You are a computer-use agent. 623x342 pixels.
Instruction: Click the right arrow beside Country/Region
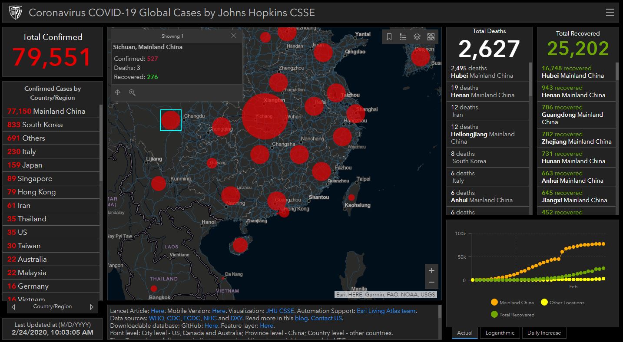point(92,307)
